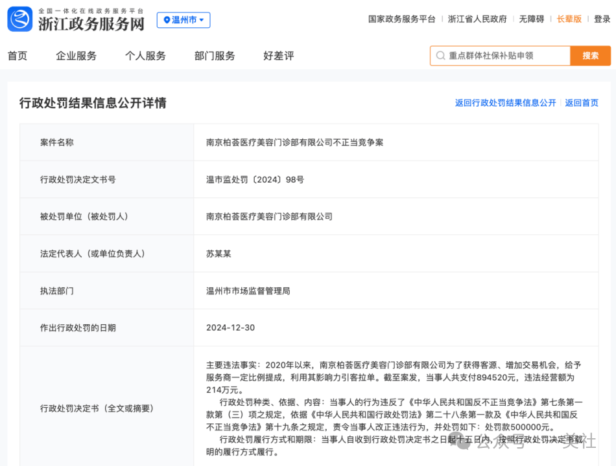Open the 国家政务服务平台 link
616x466 pixels.
[401, 19]
